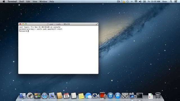Open Reminders checklist icon in Dock
Viewport: 180px width, 101px height.
click(x=74, y=96)
